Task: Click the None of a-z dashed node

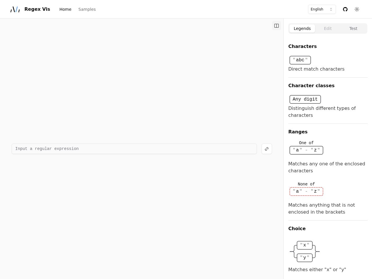Action: tap(306, 192)
